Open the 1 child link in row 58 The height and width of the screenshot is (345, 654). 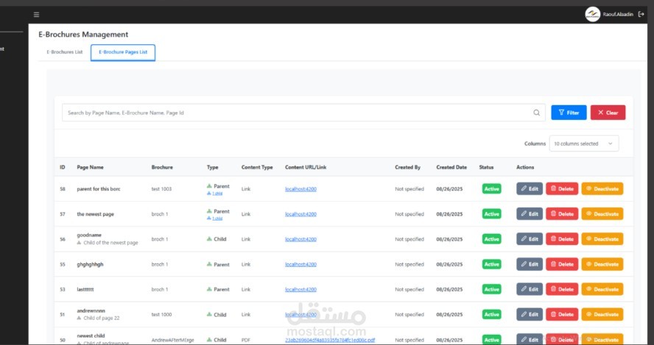[x=217, y=193]
